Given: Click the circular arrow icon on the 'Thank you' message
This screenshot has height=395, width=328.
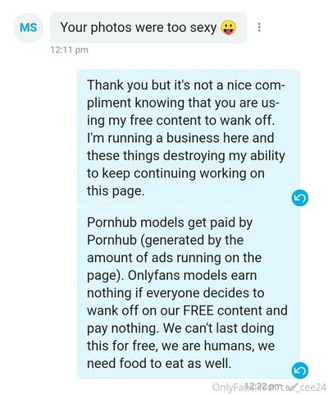Looking at the screenshot, I should [x=300, y=198].
